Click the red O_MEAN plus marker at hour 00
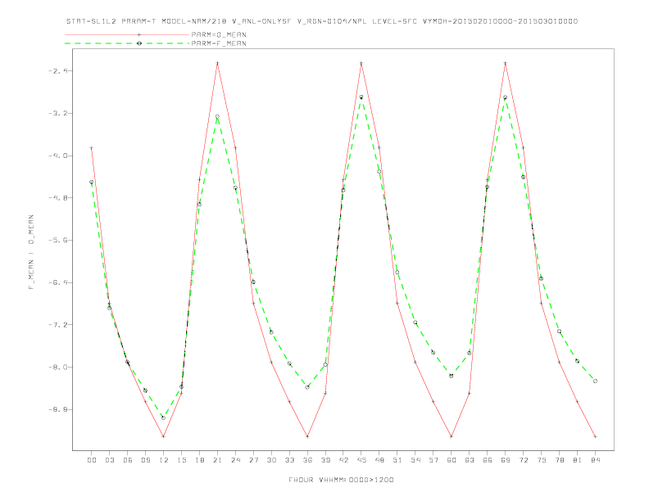Image resolution: width=649 pixels, height=501 pixels. [x=92, y=148]
